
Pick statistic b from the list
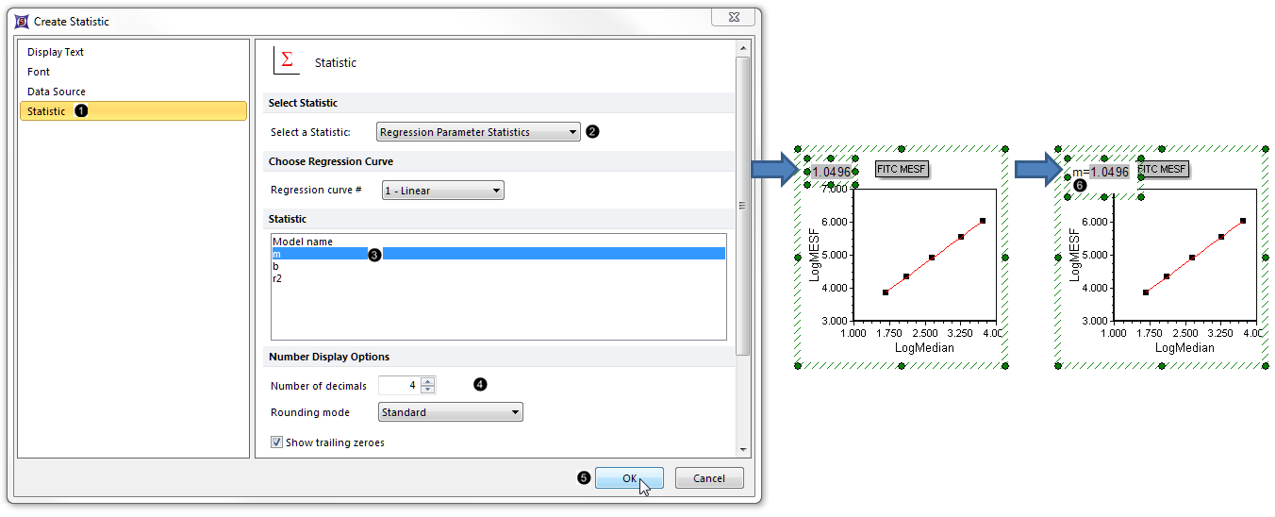(275, 266)
